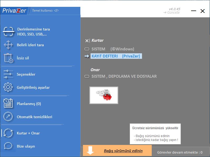This screenshot has height=157, width=210.
Task: Select SISTEM, DEPOLAMA VE DOSYALAR radio button
Action: point(87,76)
